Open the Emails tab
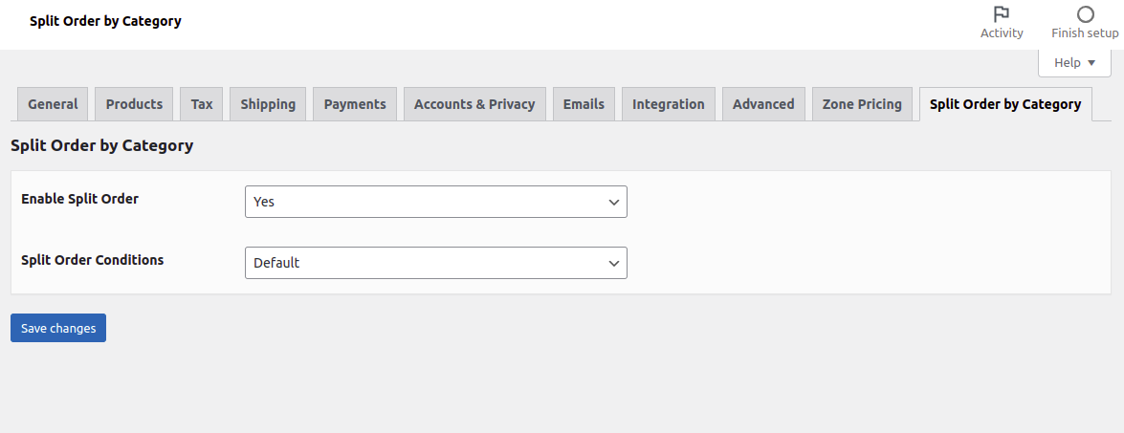 584,104
